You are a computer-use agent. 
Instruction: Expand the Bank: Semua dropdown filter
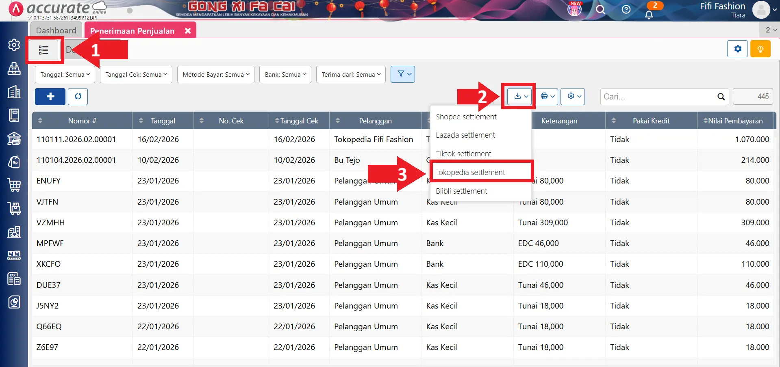point(285,74)
